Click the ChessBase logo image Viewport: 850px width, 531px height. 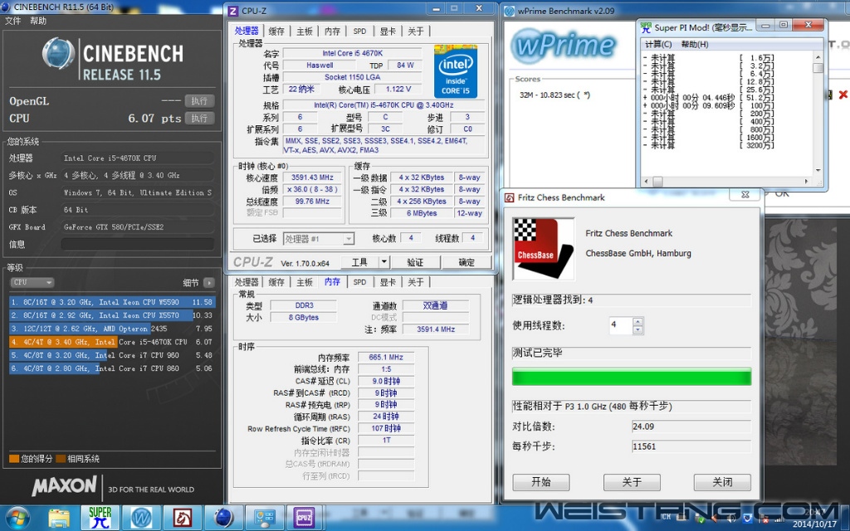point(544,249)
